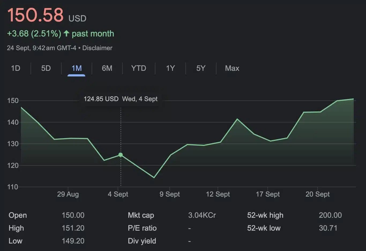The height and width of the screenshot is (251, 366).
Task: Click the 124.85 USD tooltip label
Action: coord(101,99)
